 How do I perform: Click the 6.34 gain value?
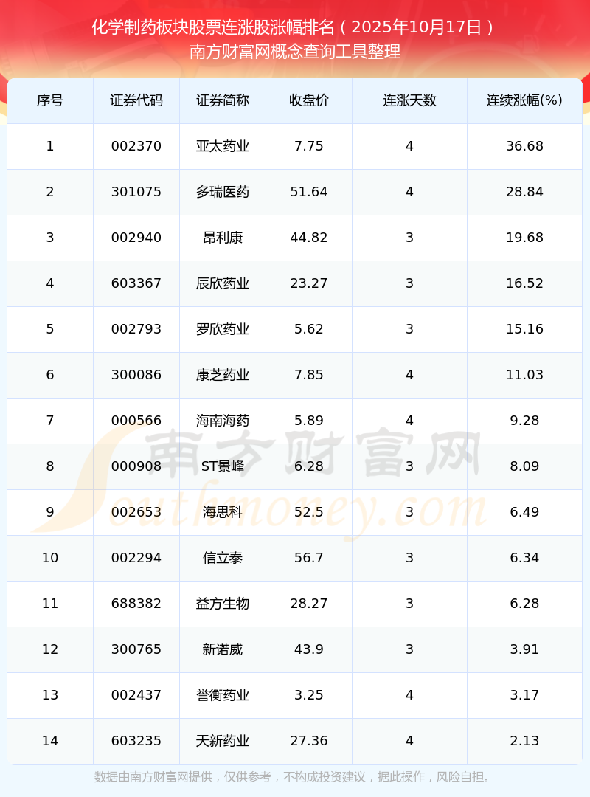524,558
